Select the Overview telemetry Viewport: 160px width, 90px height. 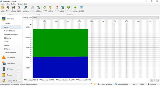tap(7, 23)
